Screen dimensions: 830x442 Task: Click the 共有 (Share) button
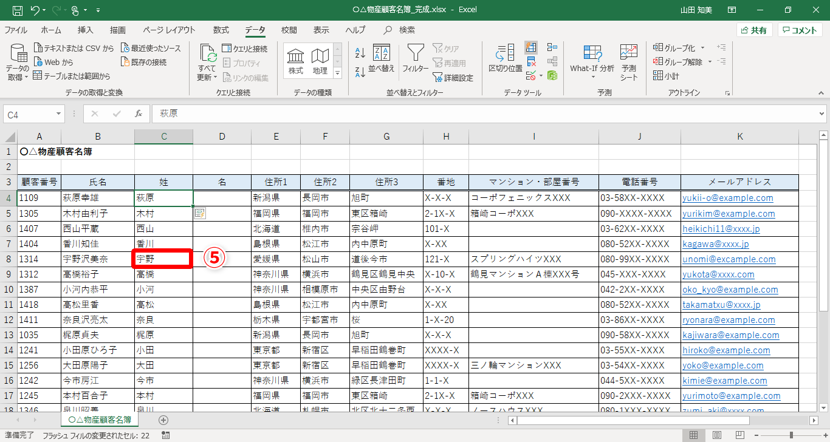click(754, 30)
